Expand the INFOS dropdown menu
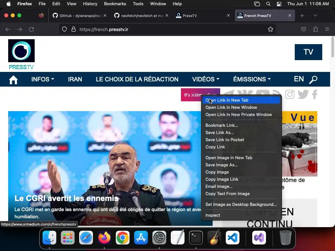The width and height of the screenshot is (335, 251). (x=43, y=79)
